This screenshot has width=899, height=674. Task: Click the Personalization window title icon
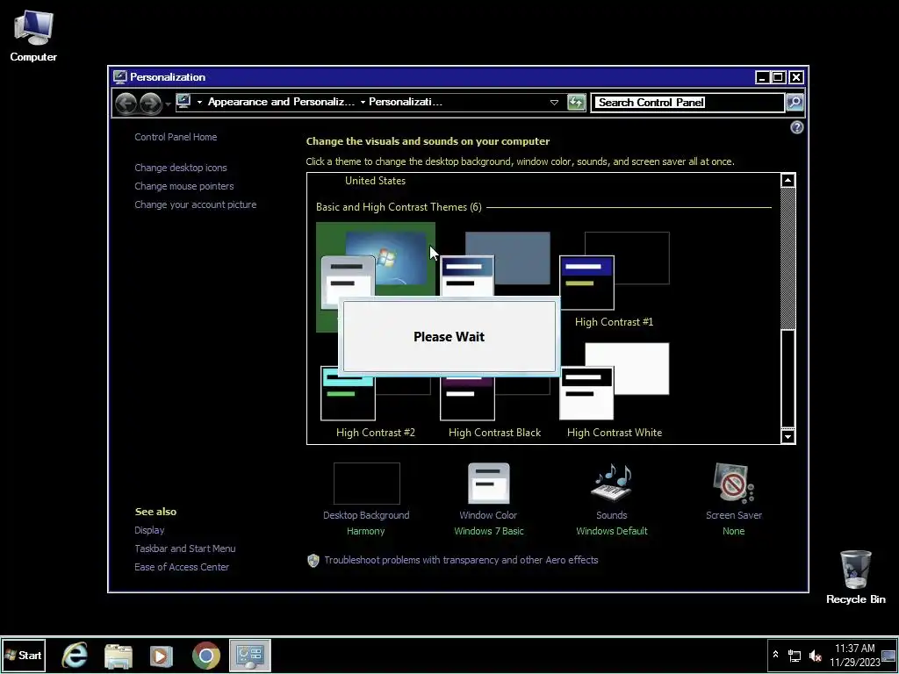click(119, 77)
